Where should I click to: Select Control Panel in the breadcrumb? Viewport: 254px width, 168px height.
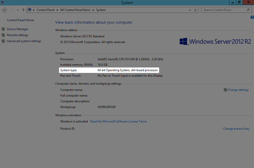pos(46,10)
